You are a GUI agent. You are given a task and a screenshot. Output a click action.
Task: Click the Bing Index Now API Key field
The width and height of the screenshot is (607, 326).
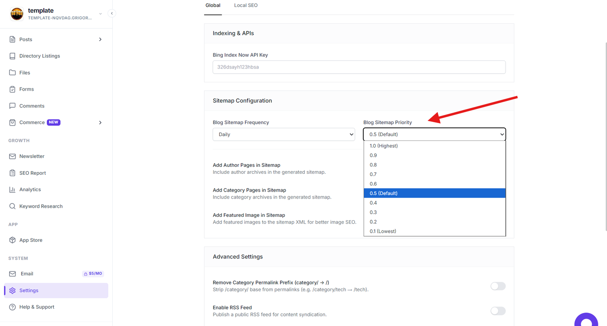359,67
